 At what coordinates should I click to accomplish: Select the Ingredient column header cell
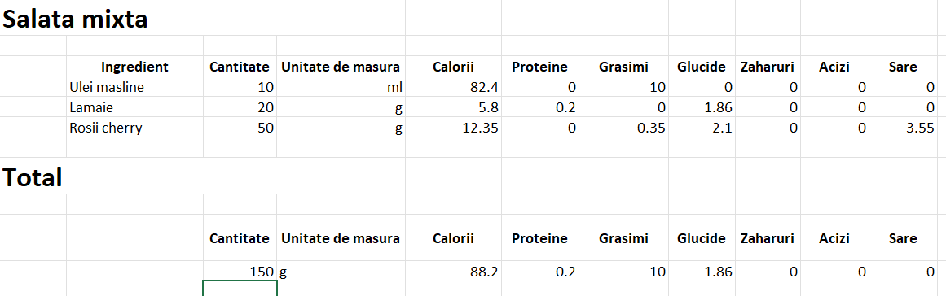[134, 67]
